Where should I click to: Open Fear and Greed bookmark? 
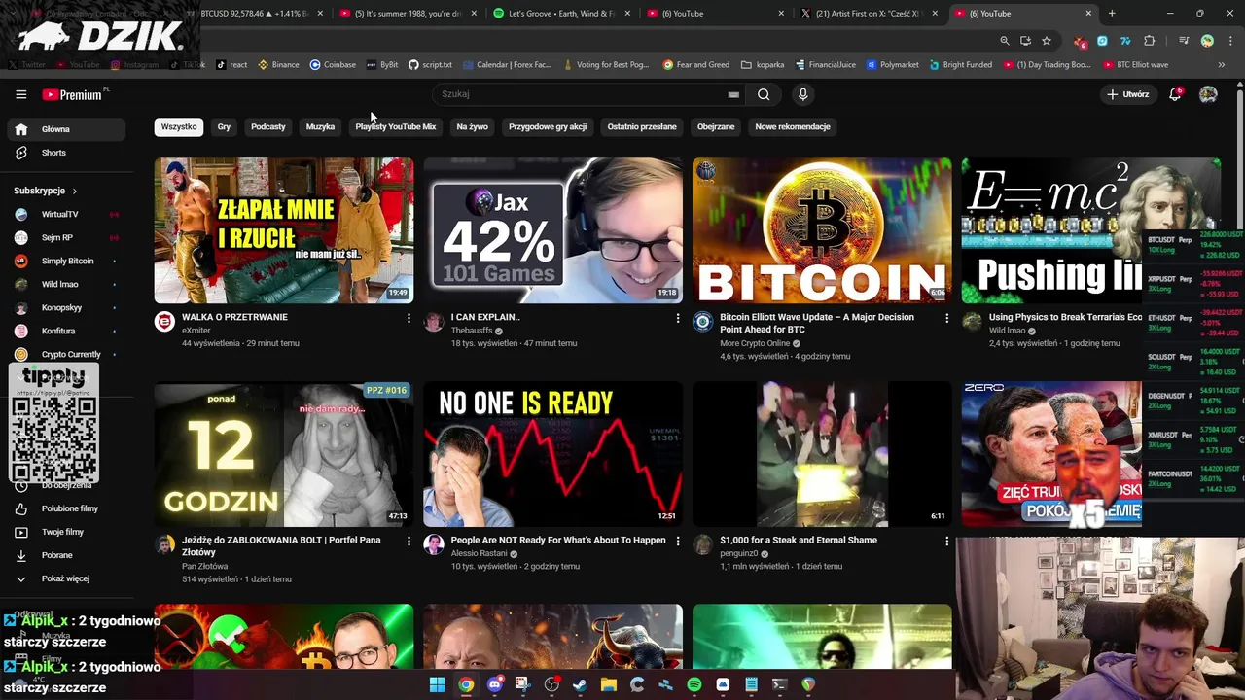pyautogui.click(x=696, y=65)
